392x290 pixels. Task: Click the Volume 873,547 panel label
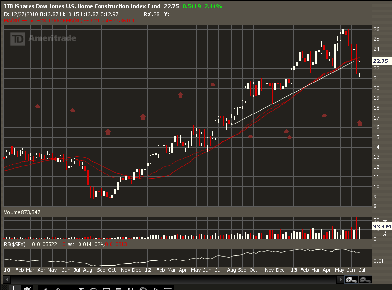click(22, 212)
